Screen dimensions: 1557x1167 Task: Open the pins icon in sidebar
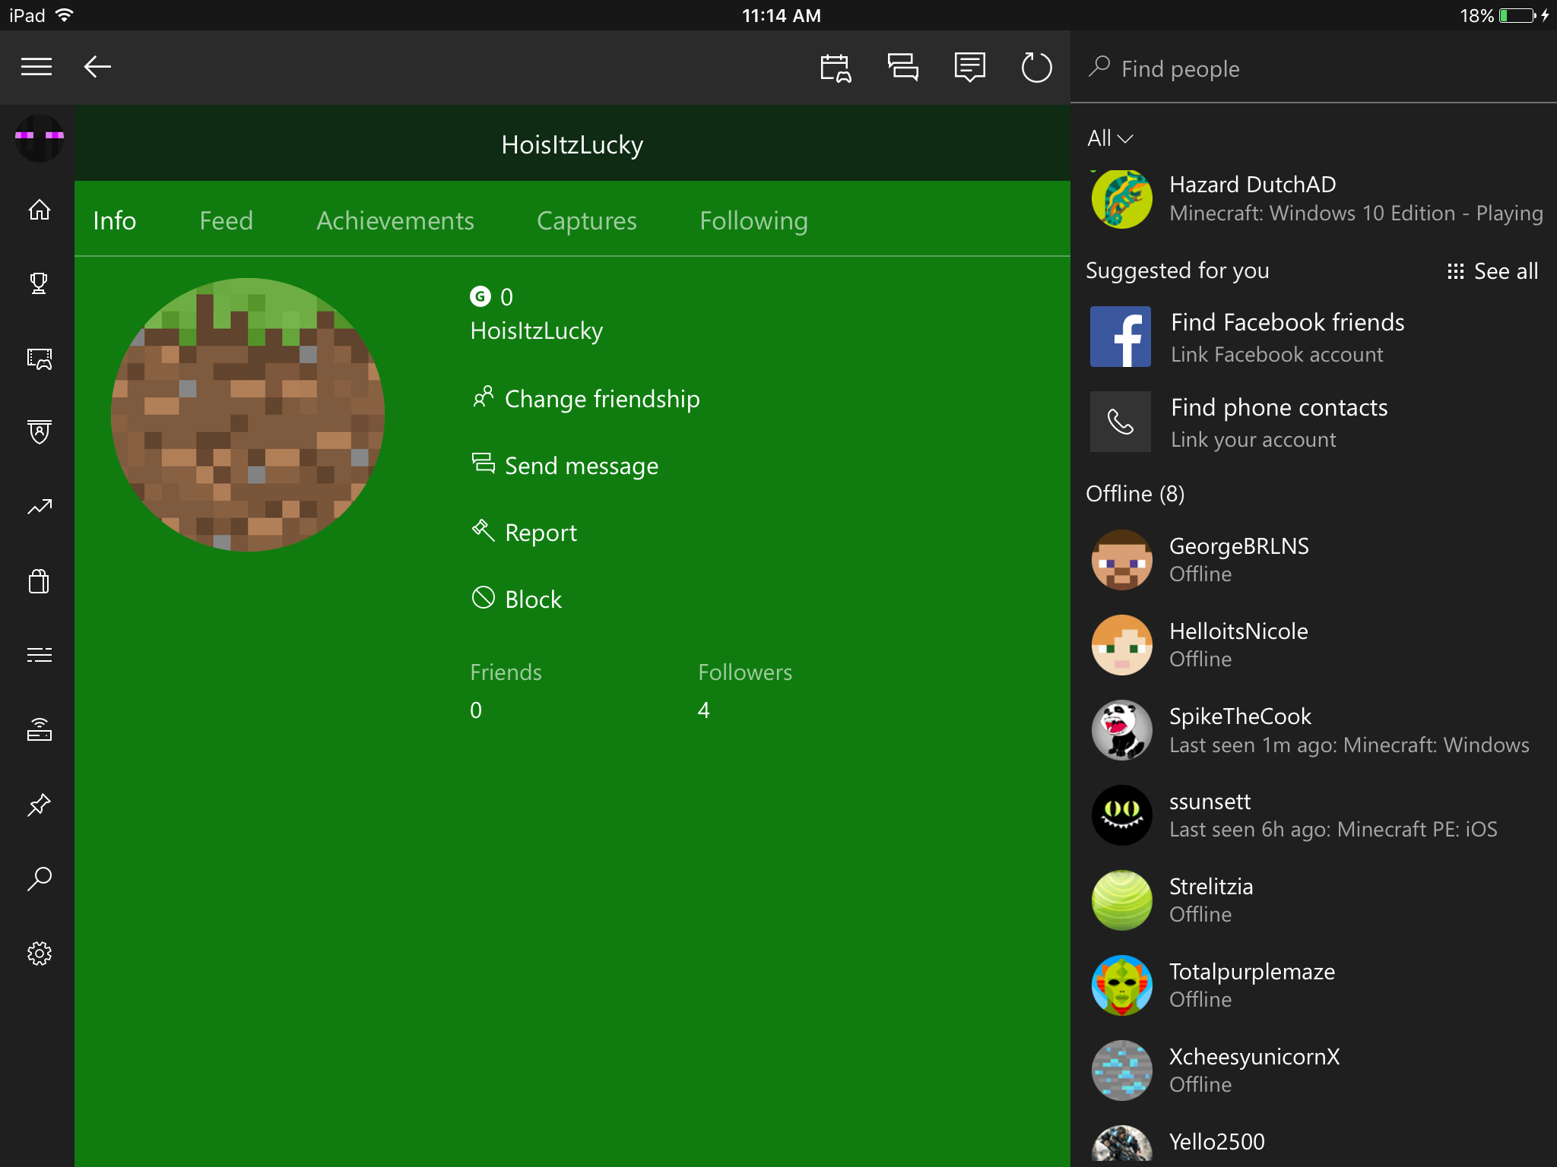[x=40, y=805]
